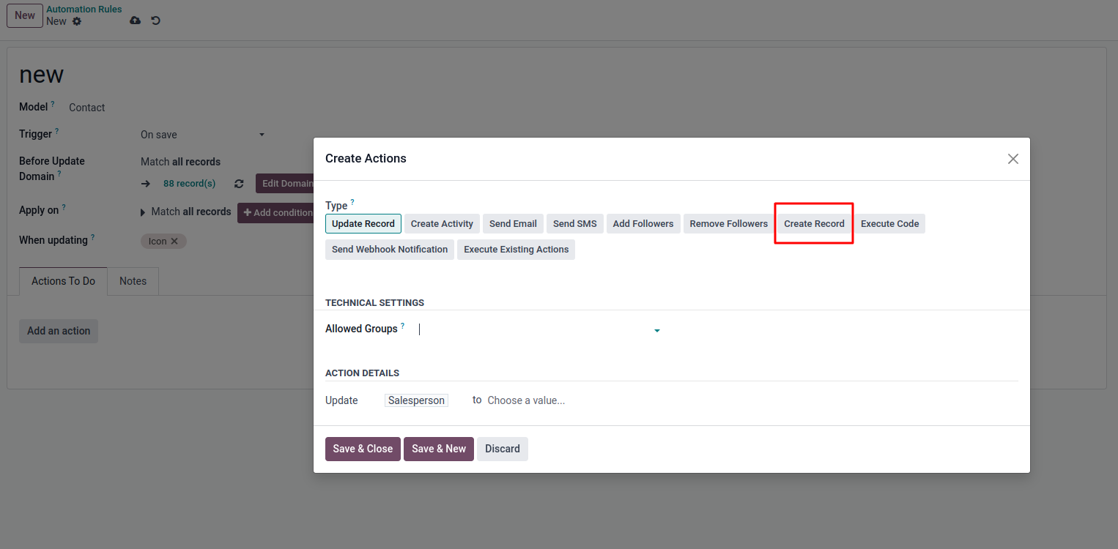Click the help mark next to Model
1118x549 pixels.
pyautogui.click(x=53, y=104)
